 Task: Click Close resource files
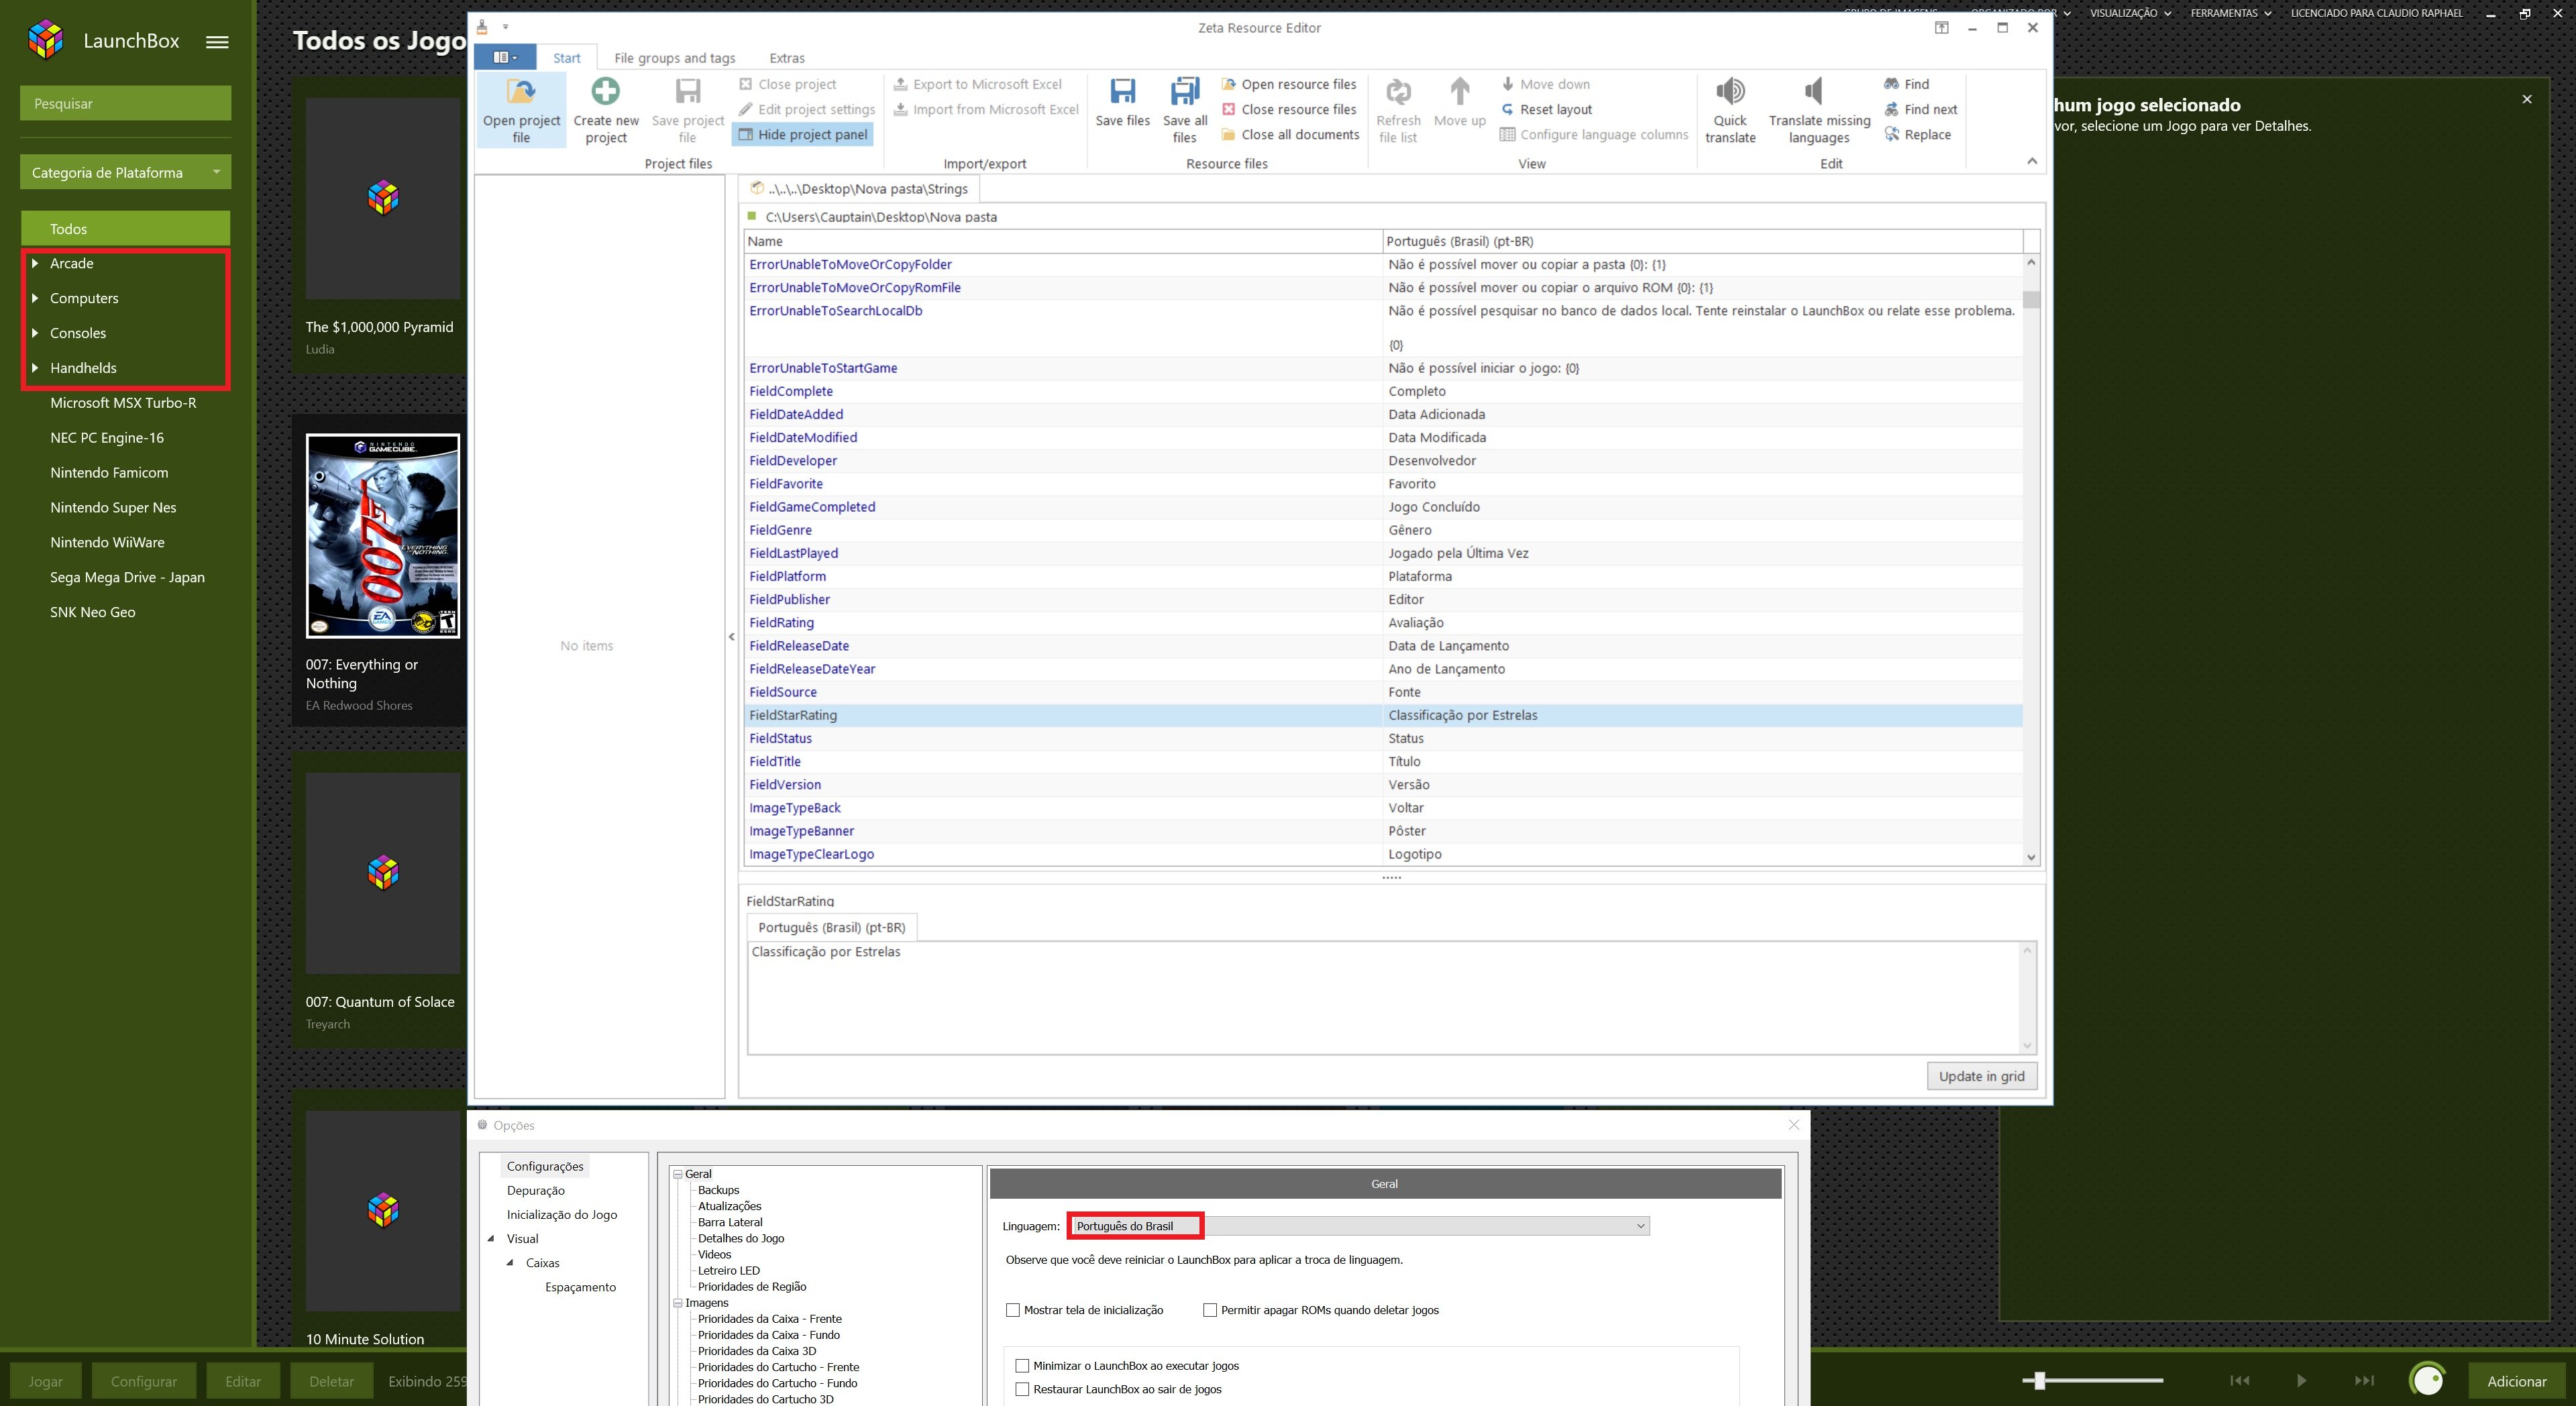1288,109
